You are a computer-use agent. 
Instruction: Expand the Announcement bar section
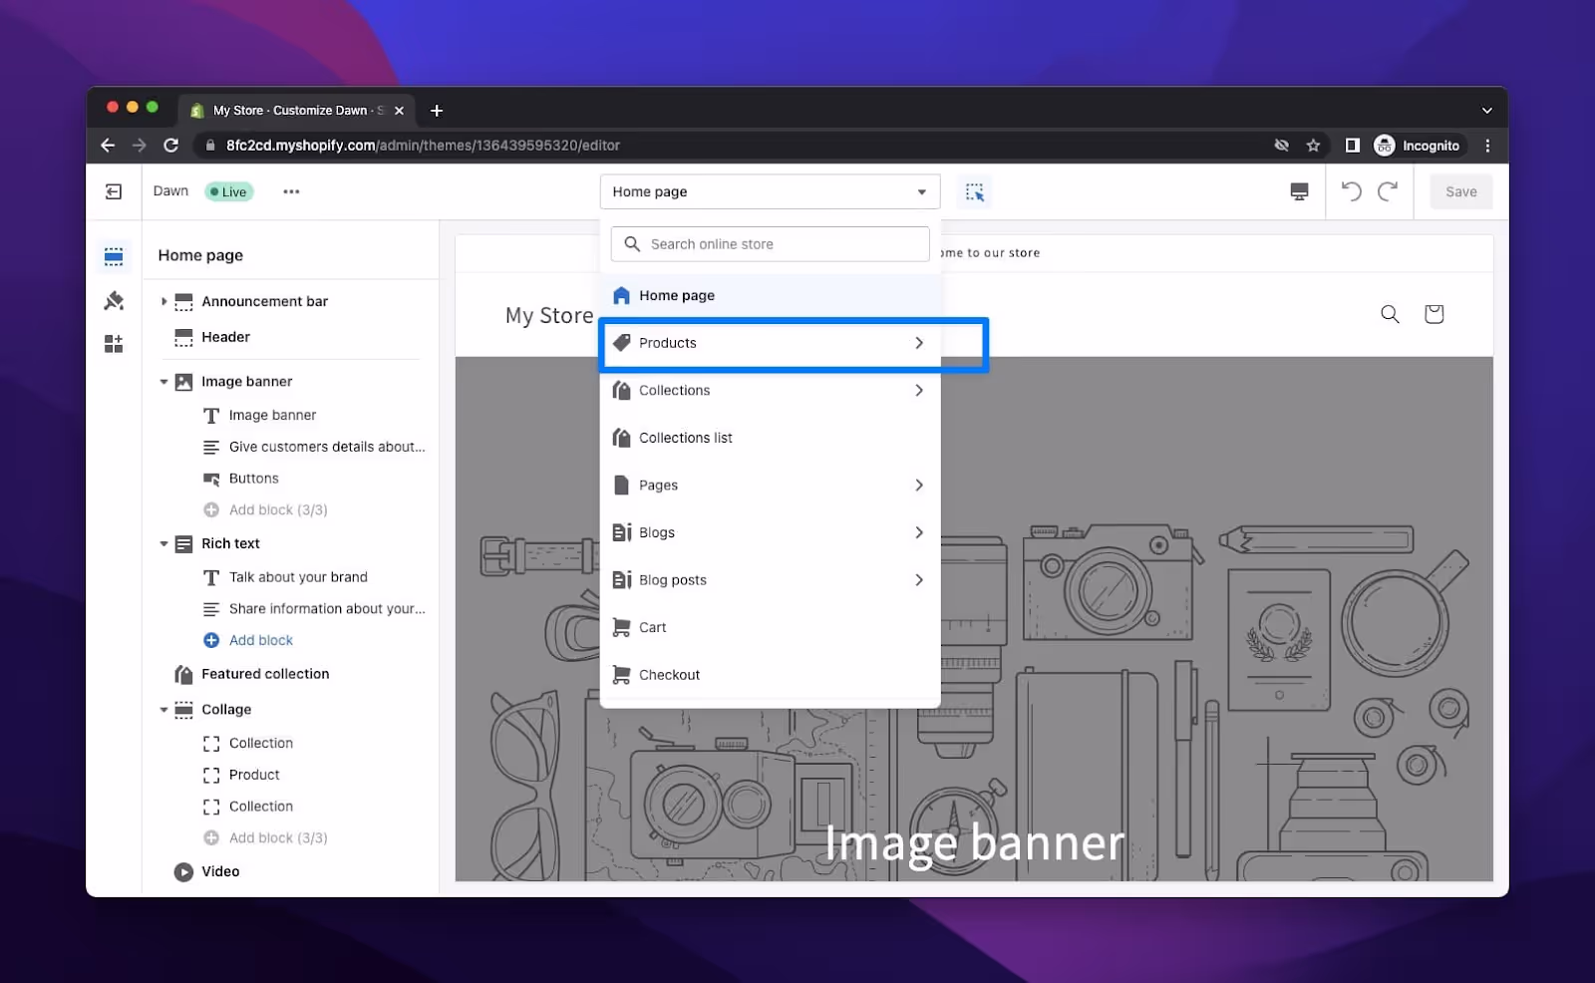coord(163,301)
